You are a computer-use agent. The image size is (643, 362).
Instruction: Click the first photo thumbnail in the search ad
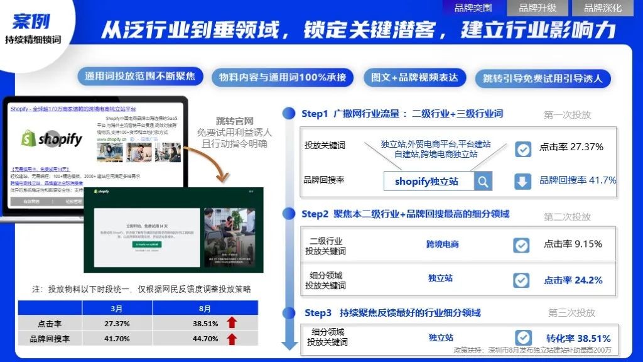coord(109,151)
